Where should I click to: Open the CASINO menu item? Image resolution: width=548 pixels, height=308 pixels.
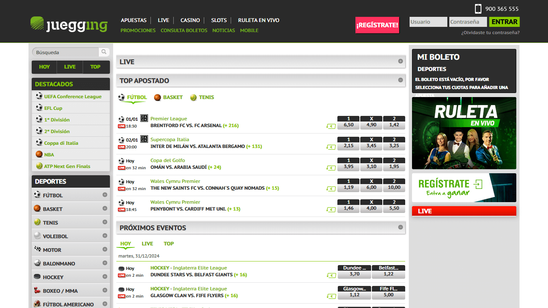coord(190,20)
